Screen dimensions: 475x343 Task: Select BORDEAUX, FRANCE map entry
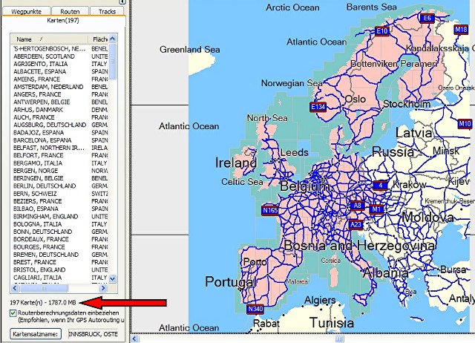coord(59,239)
